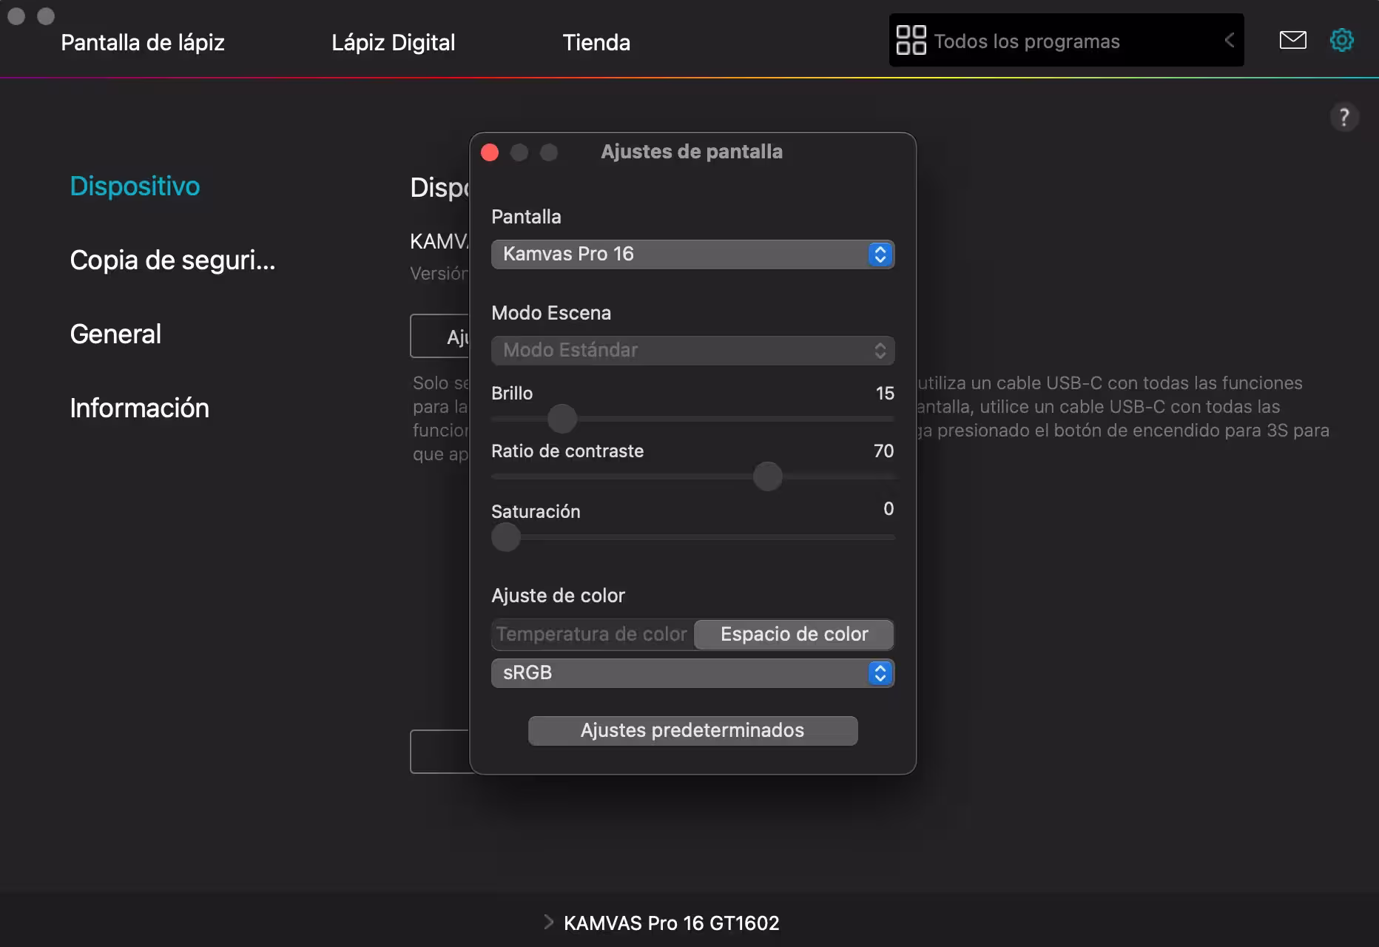Click the Ratio de contraste slider knob
Screen dimensions: 1379x947
(768, 476)
